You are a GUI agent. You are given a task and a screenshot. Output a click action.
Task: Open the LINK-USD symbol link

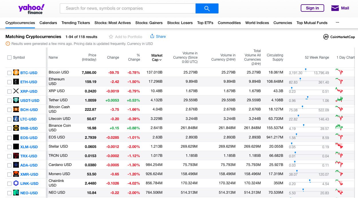[x=29, y=184]
